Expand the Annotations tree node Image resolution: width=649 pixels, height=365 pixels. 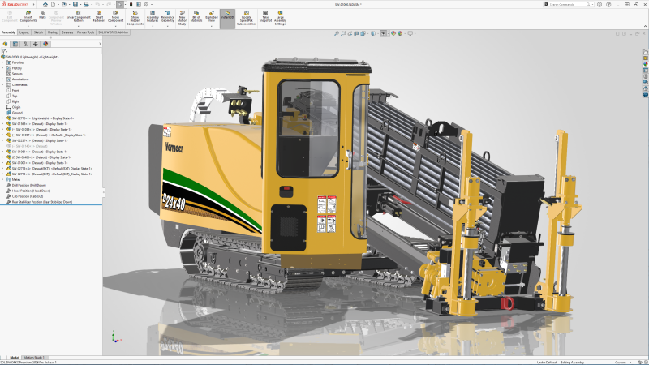tap(2, 79)
